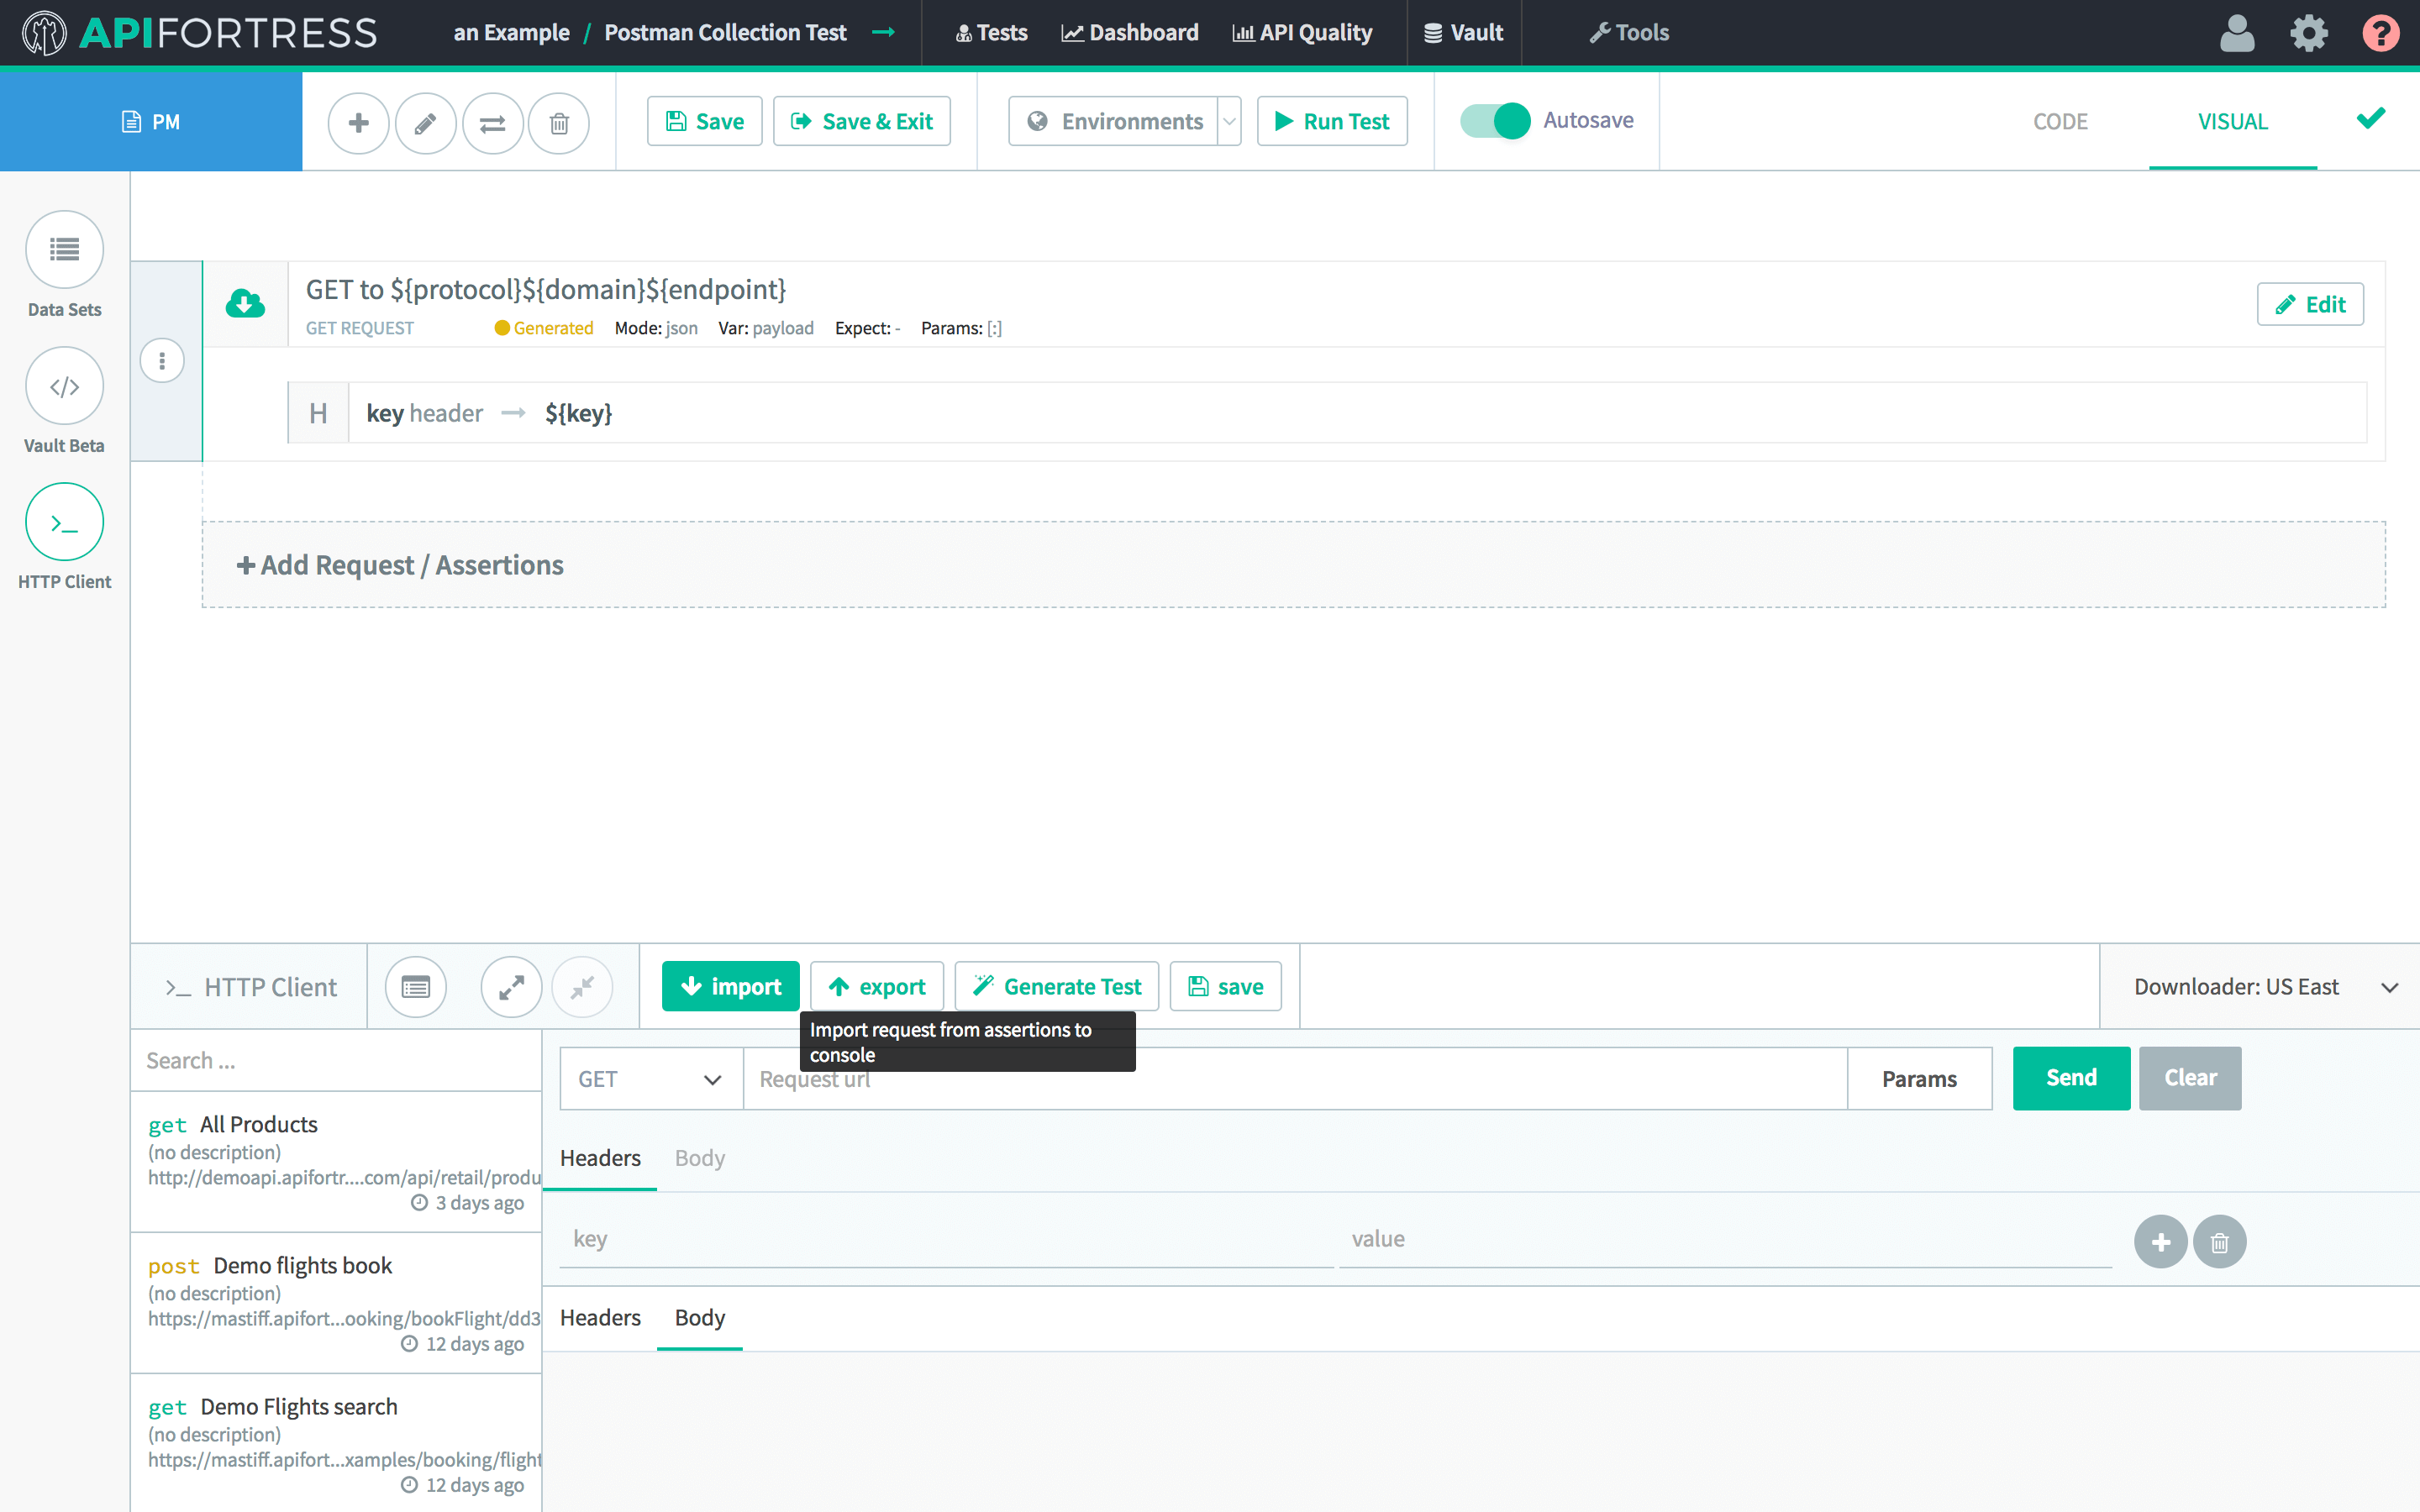Add a header row with plus icon

2160,1242
